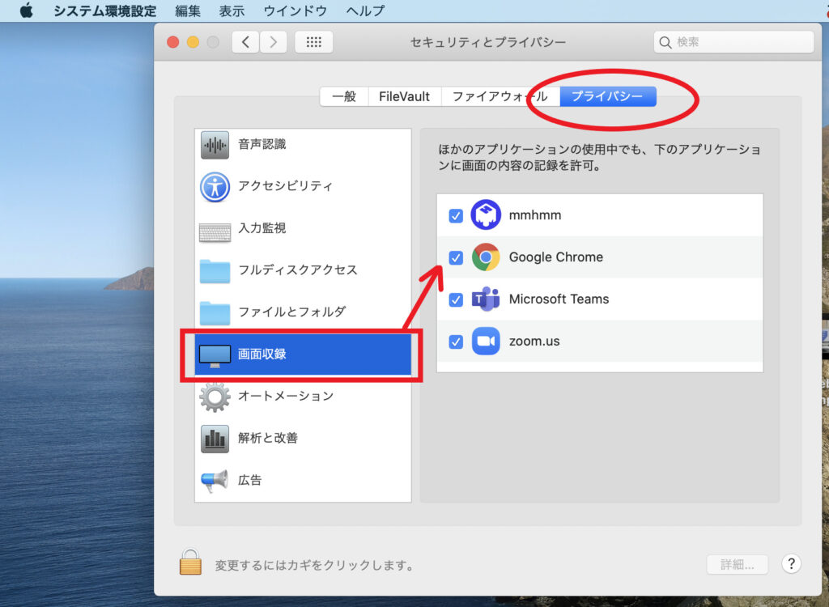The height and width of the screenshot is (607, 829).
Task: Click the help question mark button
Action: click(x=791, y=564)
